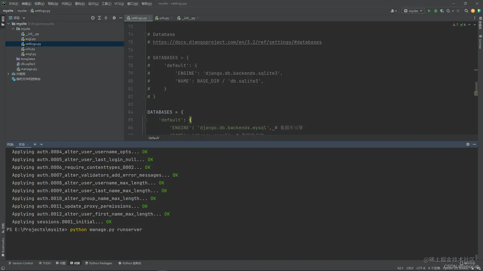This screenshot has height=271, width=483.
Task: Hide the terminal panel
Action: coord(474,144)
